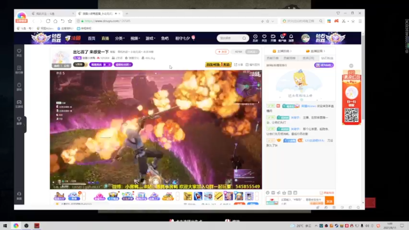Open the 直播 navigation item
Screen dimensions: 409x230
(x=105, y=38)
